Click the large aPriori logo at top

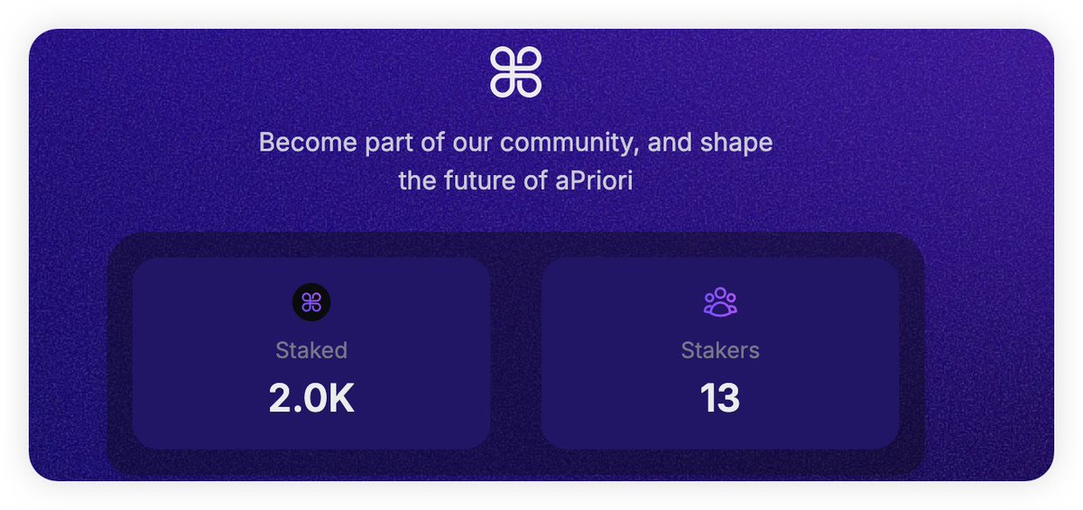(515, 72)
